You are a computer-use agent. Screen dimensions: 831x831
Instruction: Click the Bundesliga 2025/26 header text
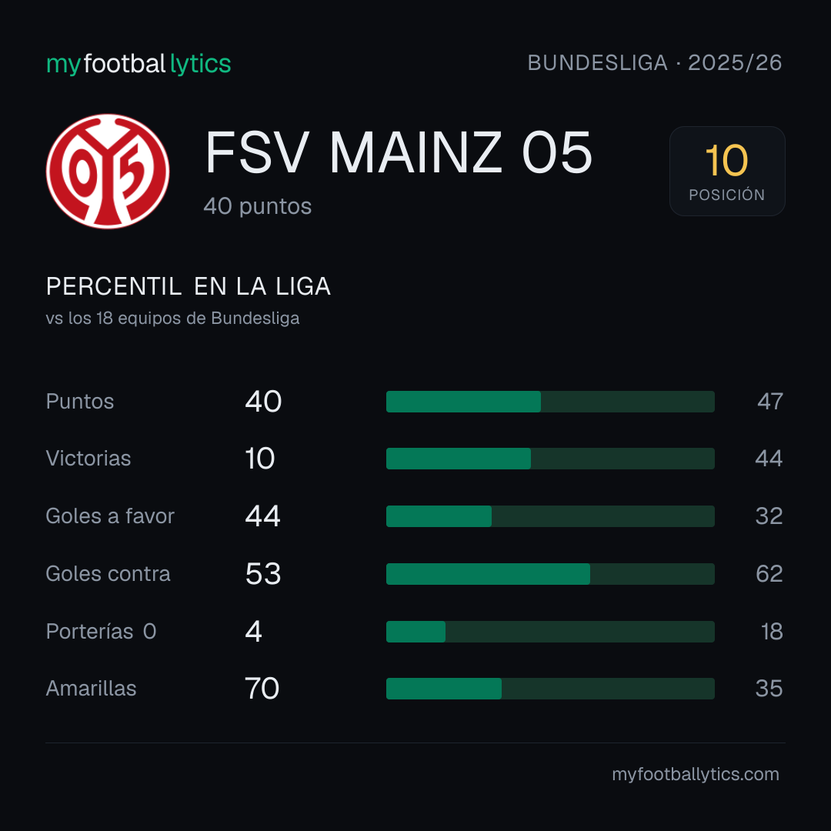pyautogui.click(x=655, y=63)
